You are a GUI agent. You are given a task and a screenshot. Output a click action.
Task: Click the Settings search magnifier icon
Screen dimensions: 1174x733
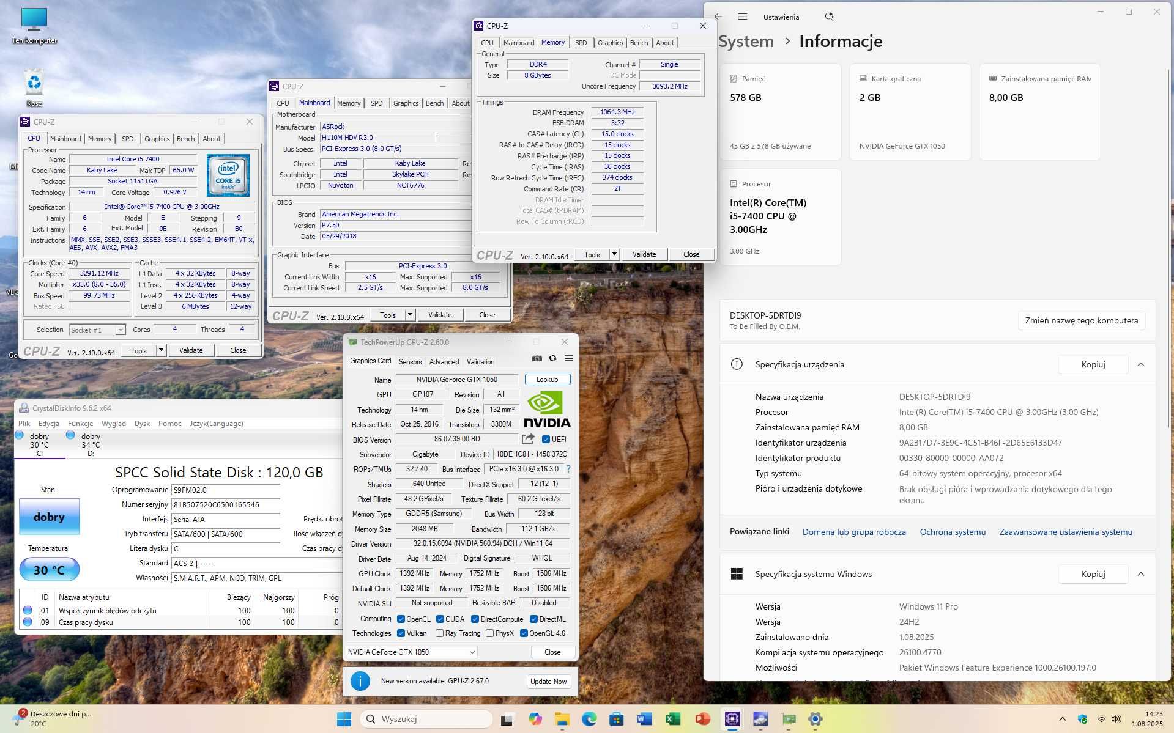[829, 17]
